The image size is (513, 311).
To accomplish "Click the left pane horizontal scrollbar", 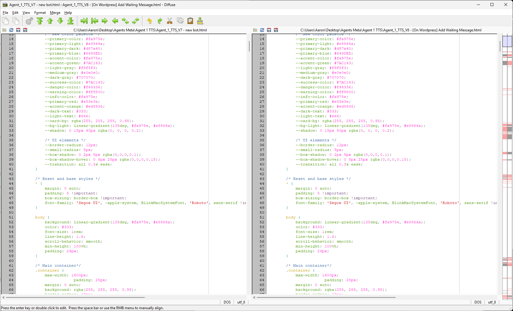I will tap(75, 297).
